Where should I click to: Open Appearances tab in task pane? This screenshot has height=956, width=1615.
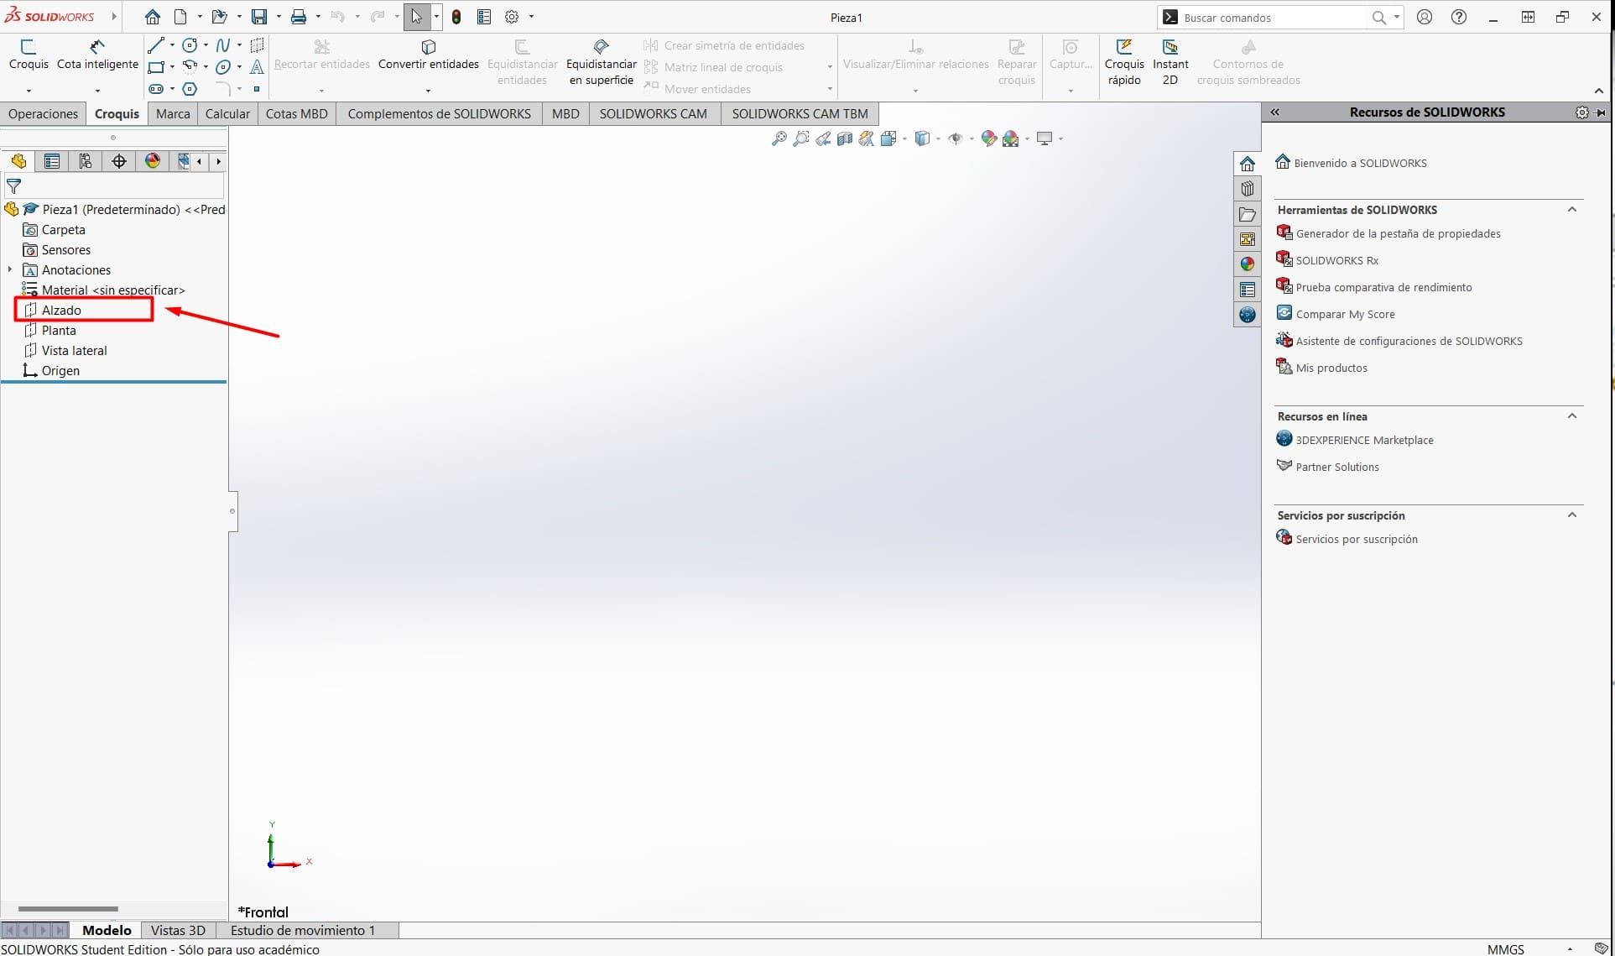pos(1248,264)
